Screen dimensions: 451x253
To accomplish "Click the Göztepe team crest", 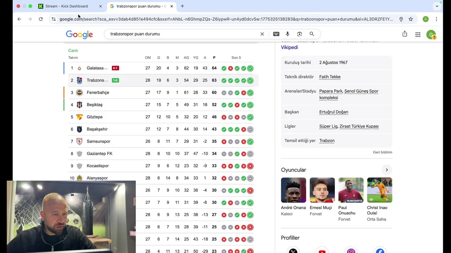I will coord(79,117).
